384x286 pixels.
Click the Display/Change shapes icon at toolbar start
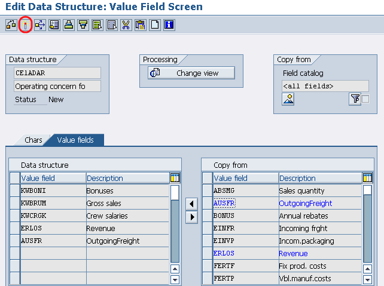11,24
